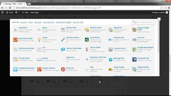The height and width of the screenshot is (96, 171).
Task: Select the Contact Form 7 icon
Action: coord(110,50)
